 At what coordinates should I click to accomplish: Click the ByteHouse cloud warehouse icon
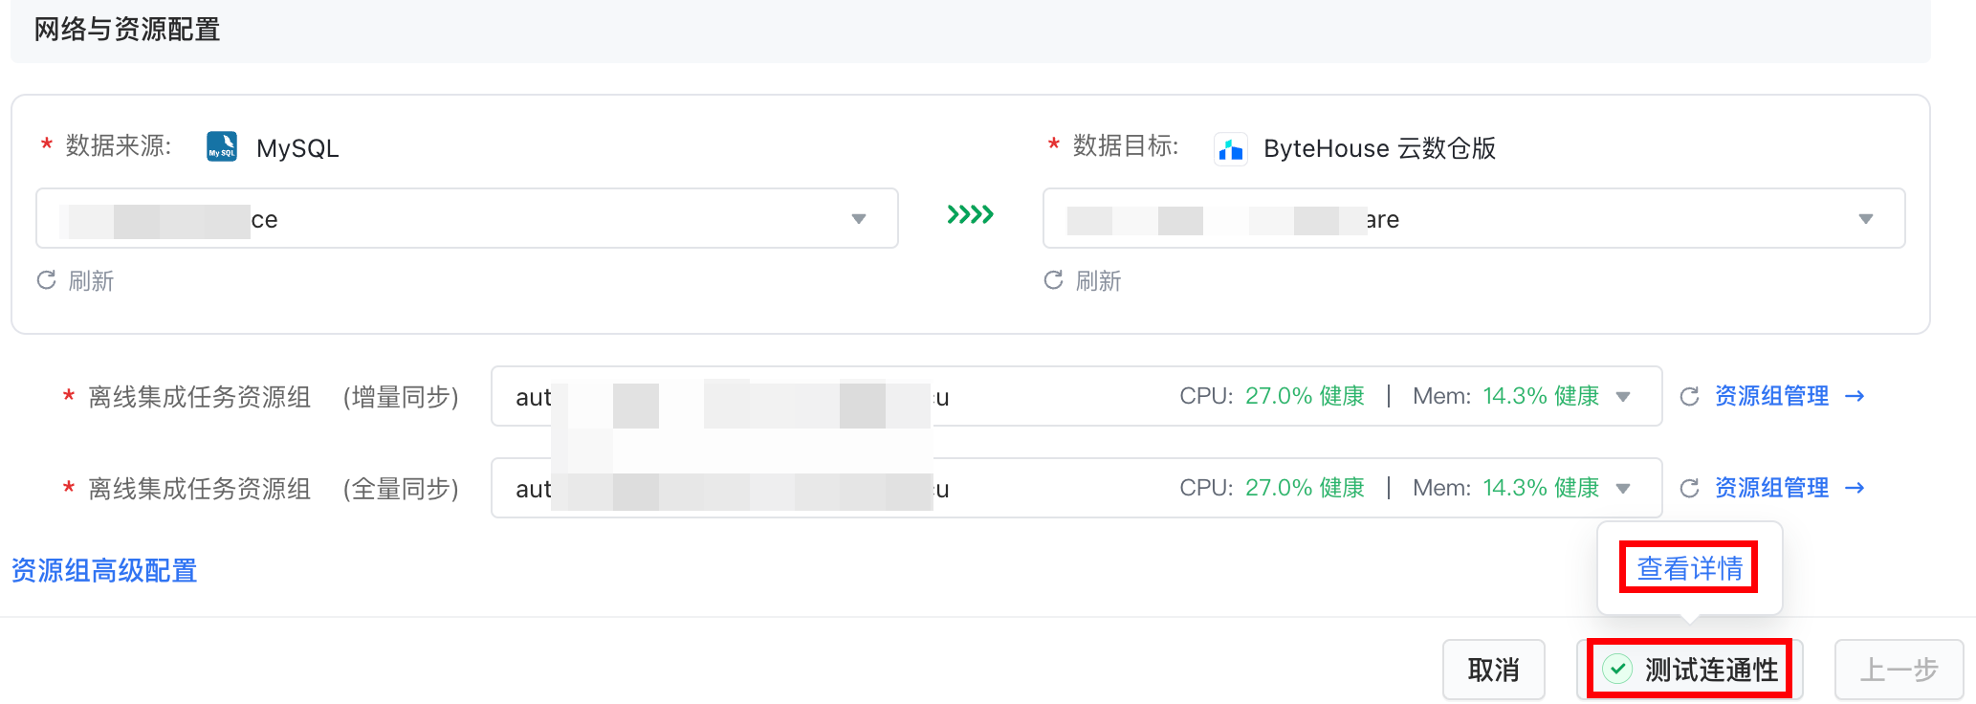(1230, 149)
